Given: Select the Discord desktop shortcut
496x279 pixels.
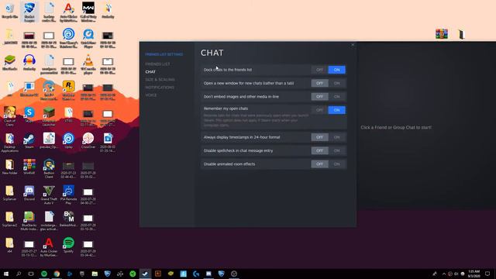Looking at the screenshot, I should [29, 193].
